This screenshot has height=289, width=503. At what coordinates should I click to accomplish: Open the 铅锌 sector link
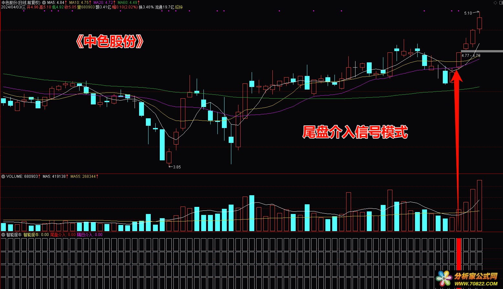179,7
